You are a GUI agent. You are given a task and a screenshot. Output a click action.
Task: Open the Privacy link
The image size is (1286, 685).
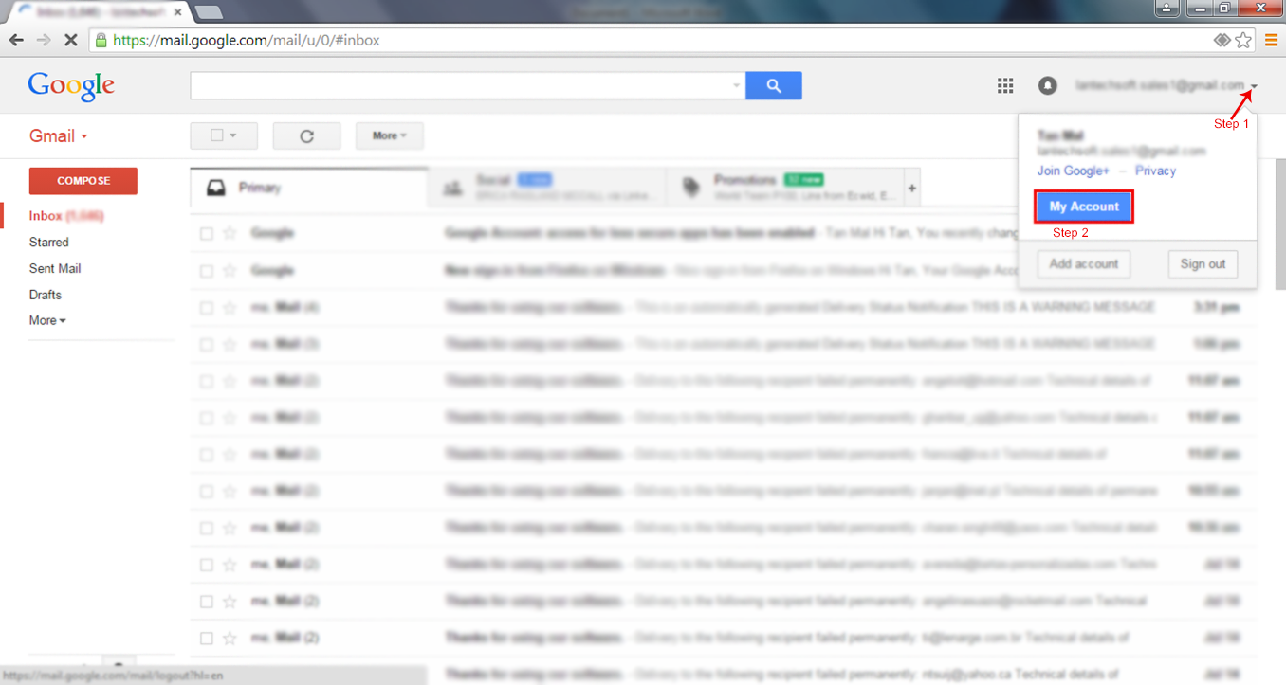[1155, 171]
